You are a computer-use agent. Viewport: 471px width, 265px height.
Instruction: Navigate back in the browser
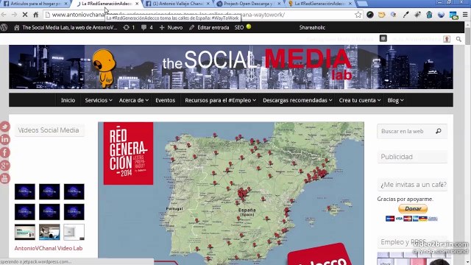4,15
